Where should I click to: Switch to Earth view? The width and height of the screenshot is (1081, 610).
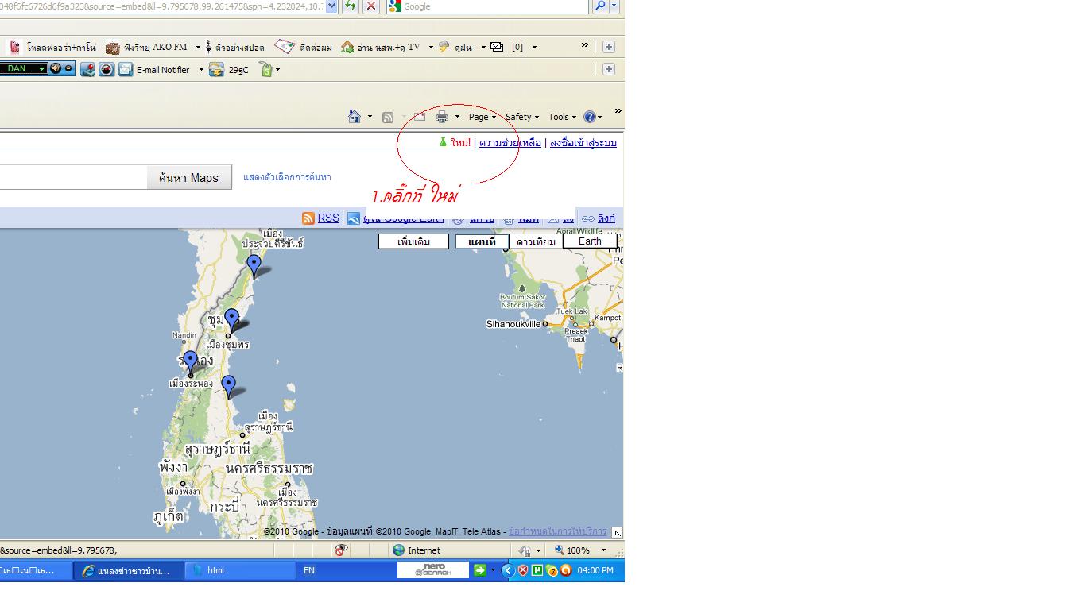590,241
